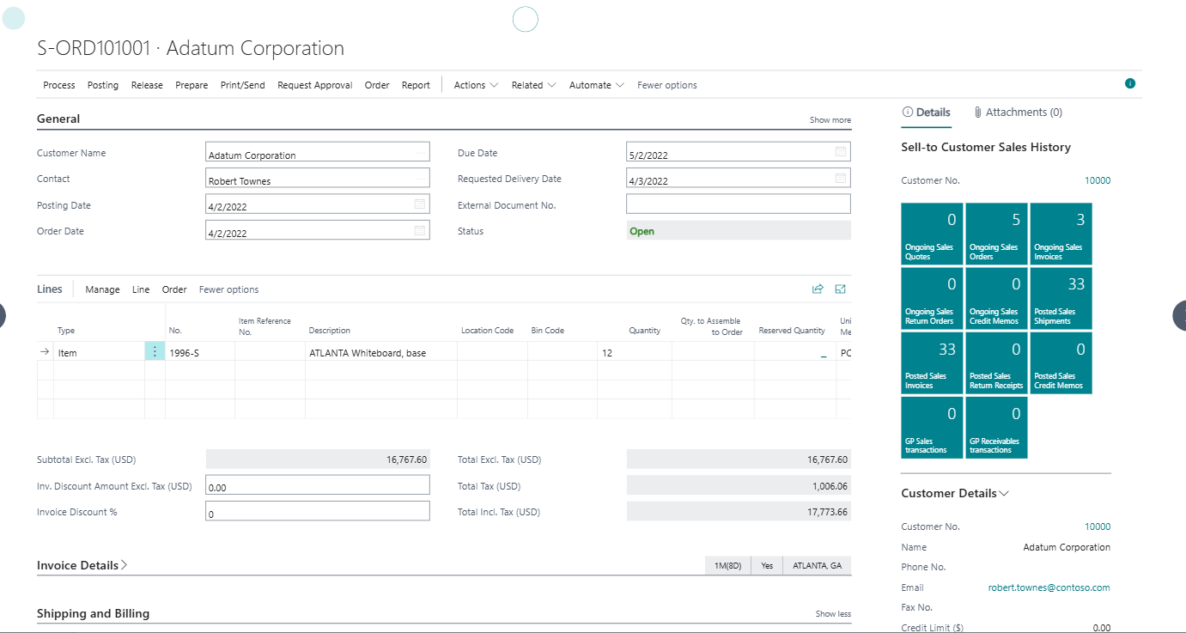1186x633 pixels.
Task: Switch to the Attachments (0) tab
Action: tap(1018, 113)
